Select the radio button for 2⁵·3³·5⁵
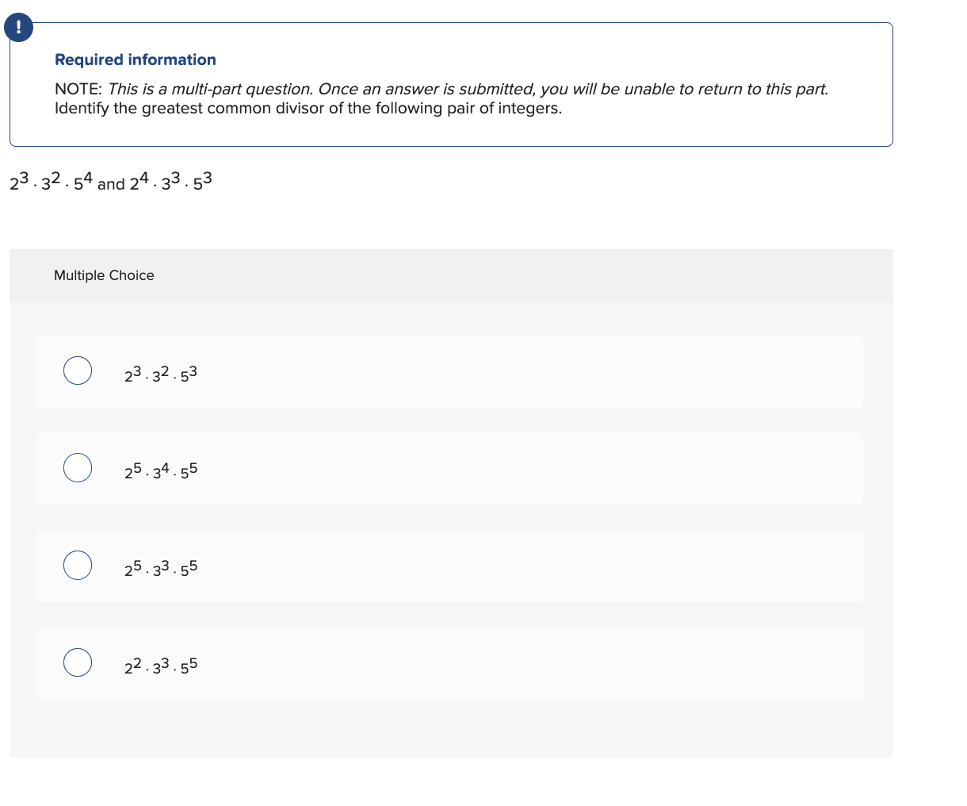The width and height of the screenshot is (967, 806). coord(77,565)
